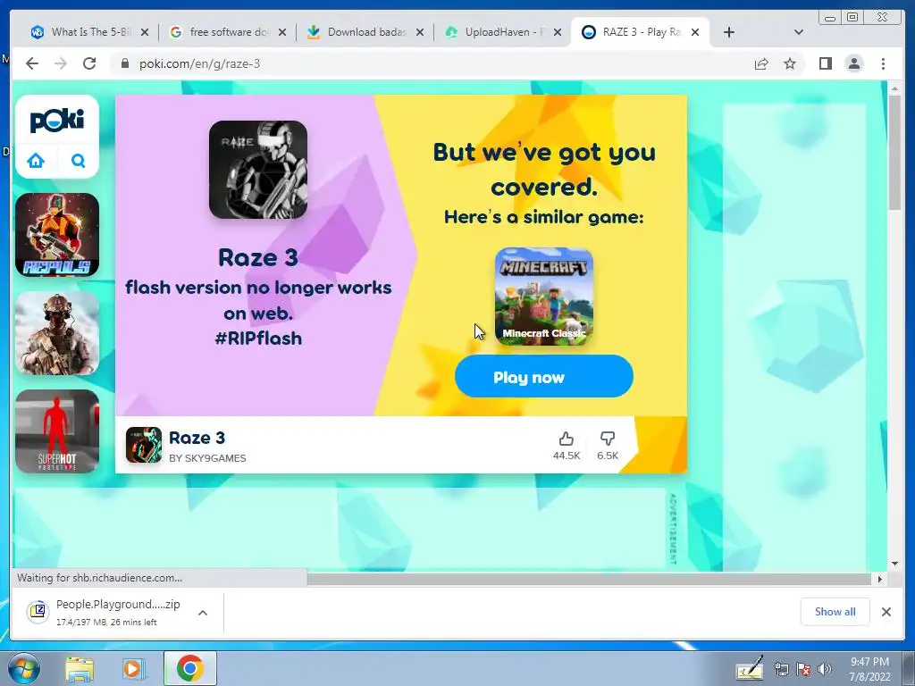Open the Repuls game thumbnail
Viewport: 915px width, 686px height.
[57, 235]
